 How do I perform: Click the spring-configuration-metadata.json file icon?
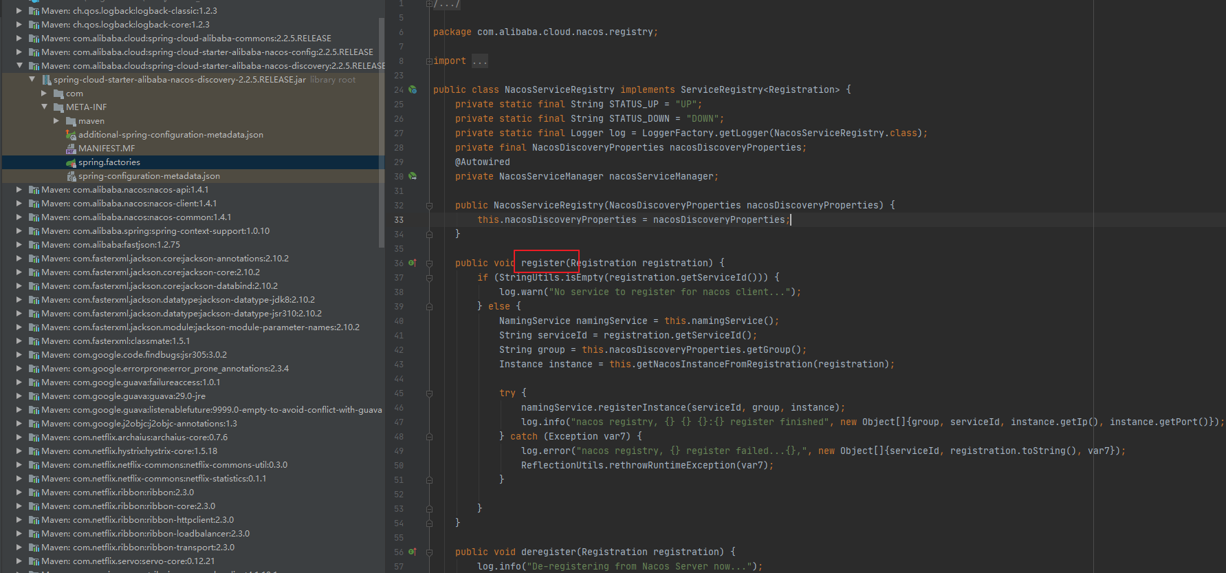pyautogui.click(x=71, y=176)
